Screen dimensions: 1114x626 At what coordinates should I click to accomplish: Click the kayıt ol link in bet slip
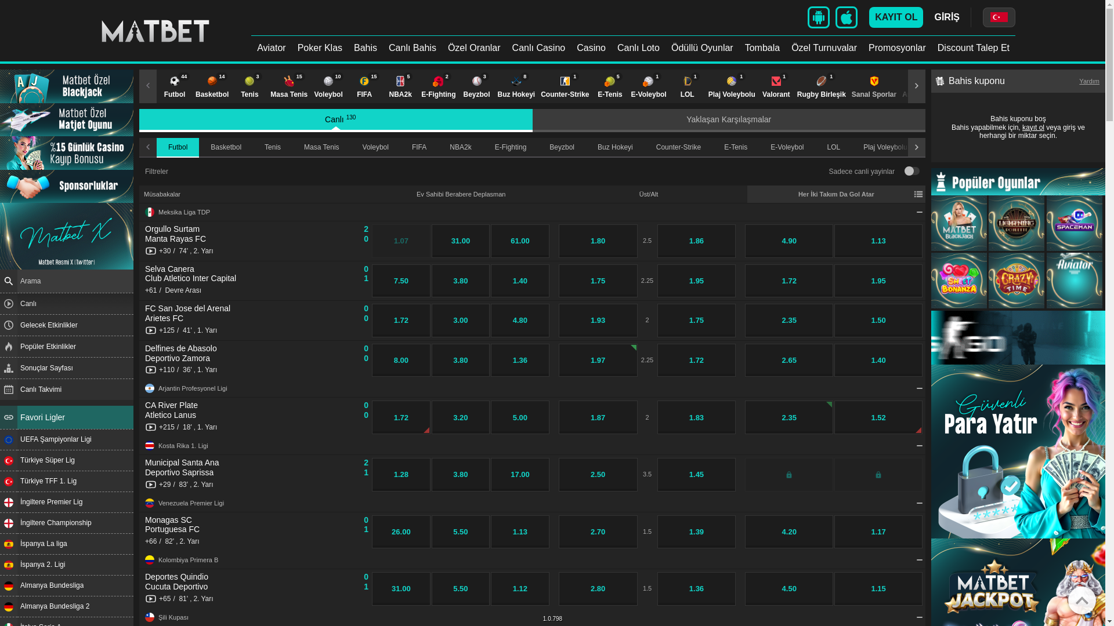click(x=1033, y=128)
